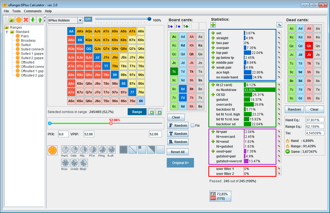Click the red 52.06% range slider handle
330x213 pixels.
click(111, 123)
